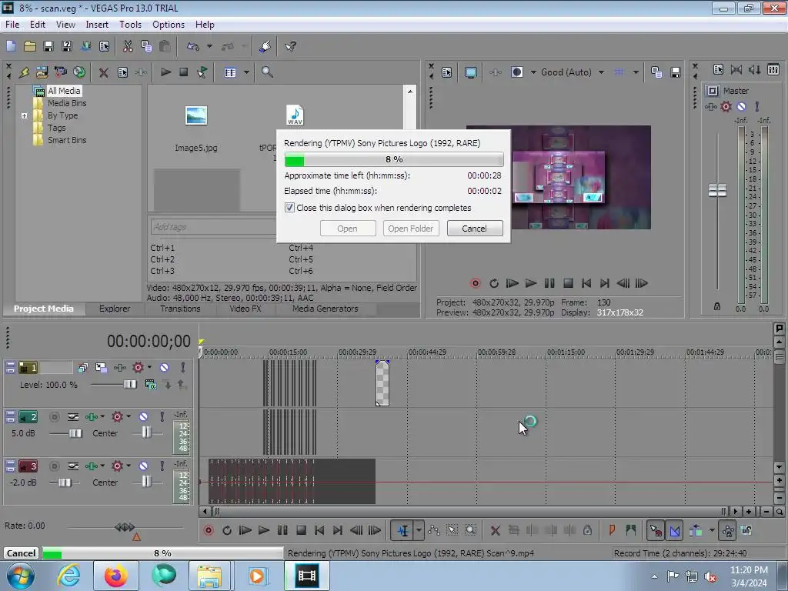The width and height of the screenshot is (788, 591).
Task: Cancel the render in the dialog
Action: pos(474,228)
